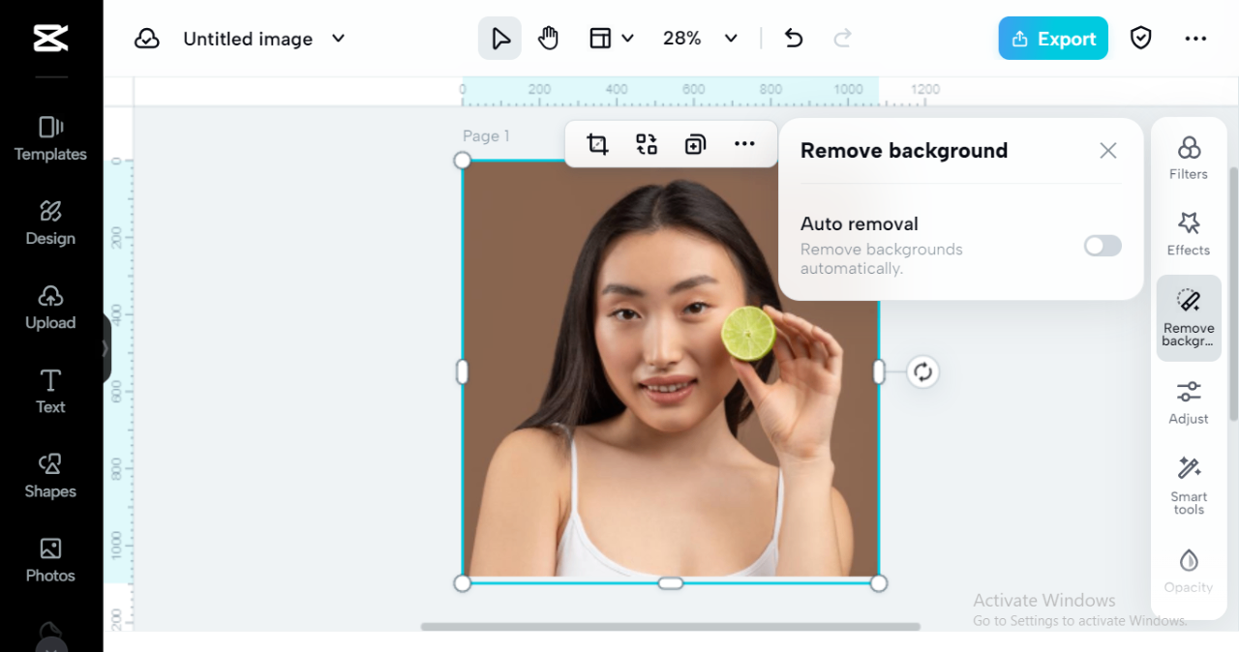Open the Adjust panel
Screen dimensions: 1239x652
click(1189, 402)
